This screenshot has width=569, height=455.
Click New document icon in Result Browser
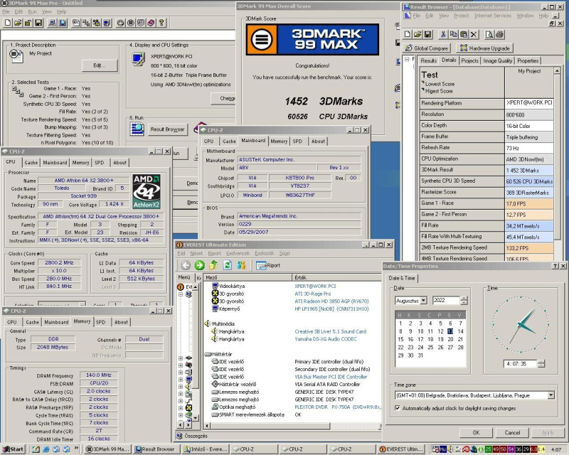[408, 34]
